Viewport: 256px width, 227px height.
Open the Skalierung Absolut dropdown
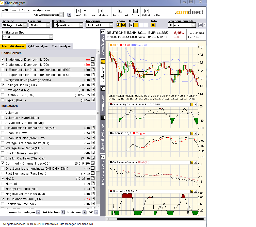click(x=99, y=25)
